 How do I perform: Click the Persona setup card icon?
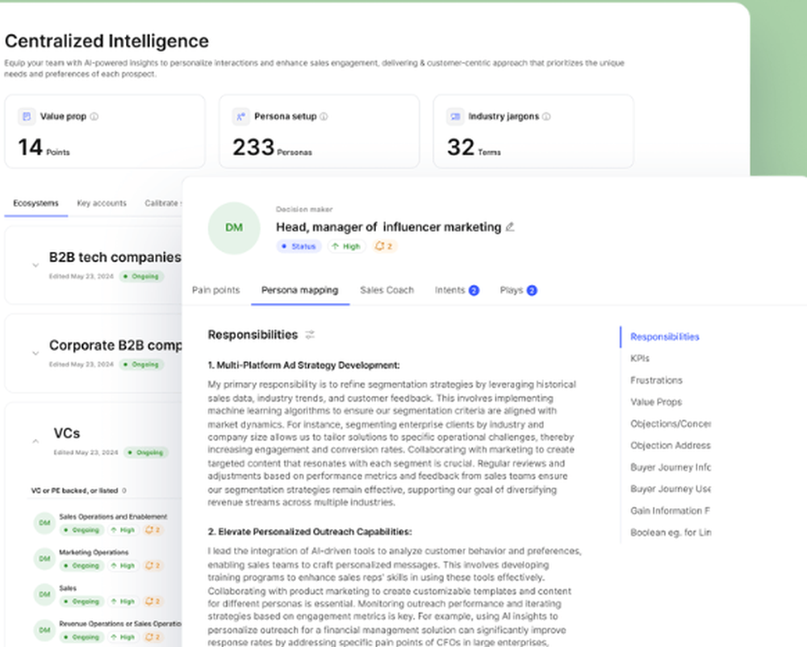coord(240,117)
